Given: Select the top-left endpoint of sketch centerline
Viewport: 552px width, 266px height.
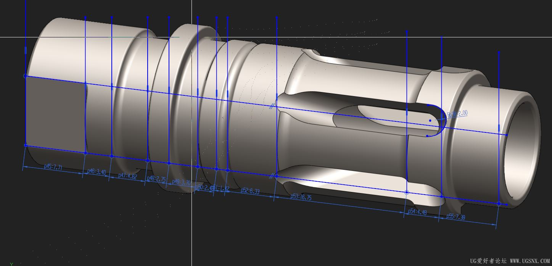Looking at the screenshot, I should click(26, 76).
